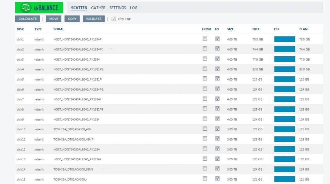Check the FROM box for disk15
Viewport: 330px width, 184px height.
coord(205,178)
